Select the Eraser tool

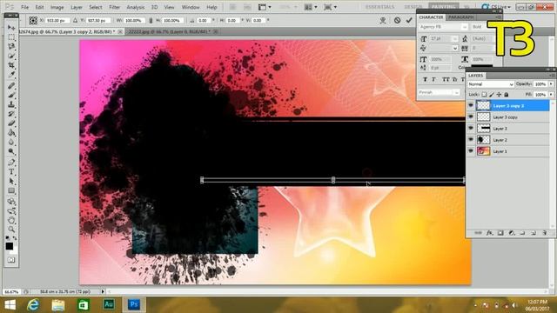click(x=11, y=123)
